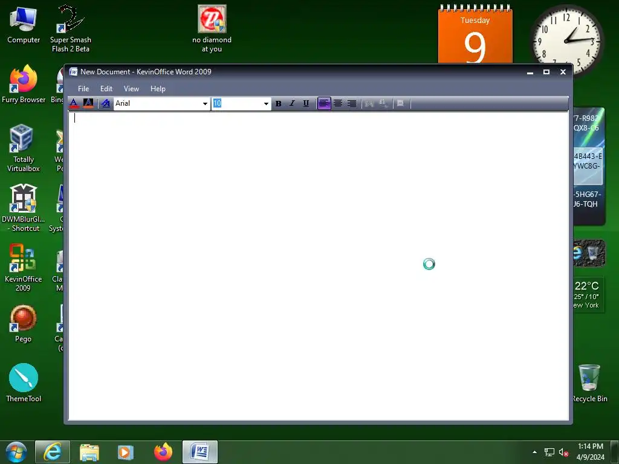Show hidden system tray icons
The image size is (619, 464).
pyautogui.click(x=534, y=452)
